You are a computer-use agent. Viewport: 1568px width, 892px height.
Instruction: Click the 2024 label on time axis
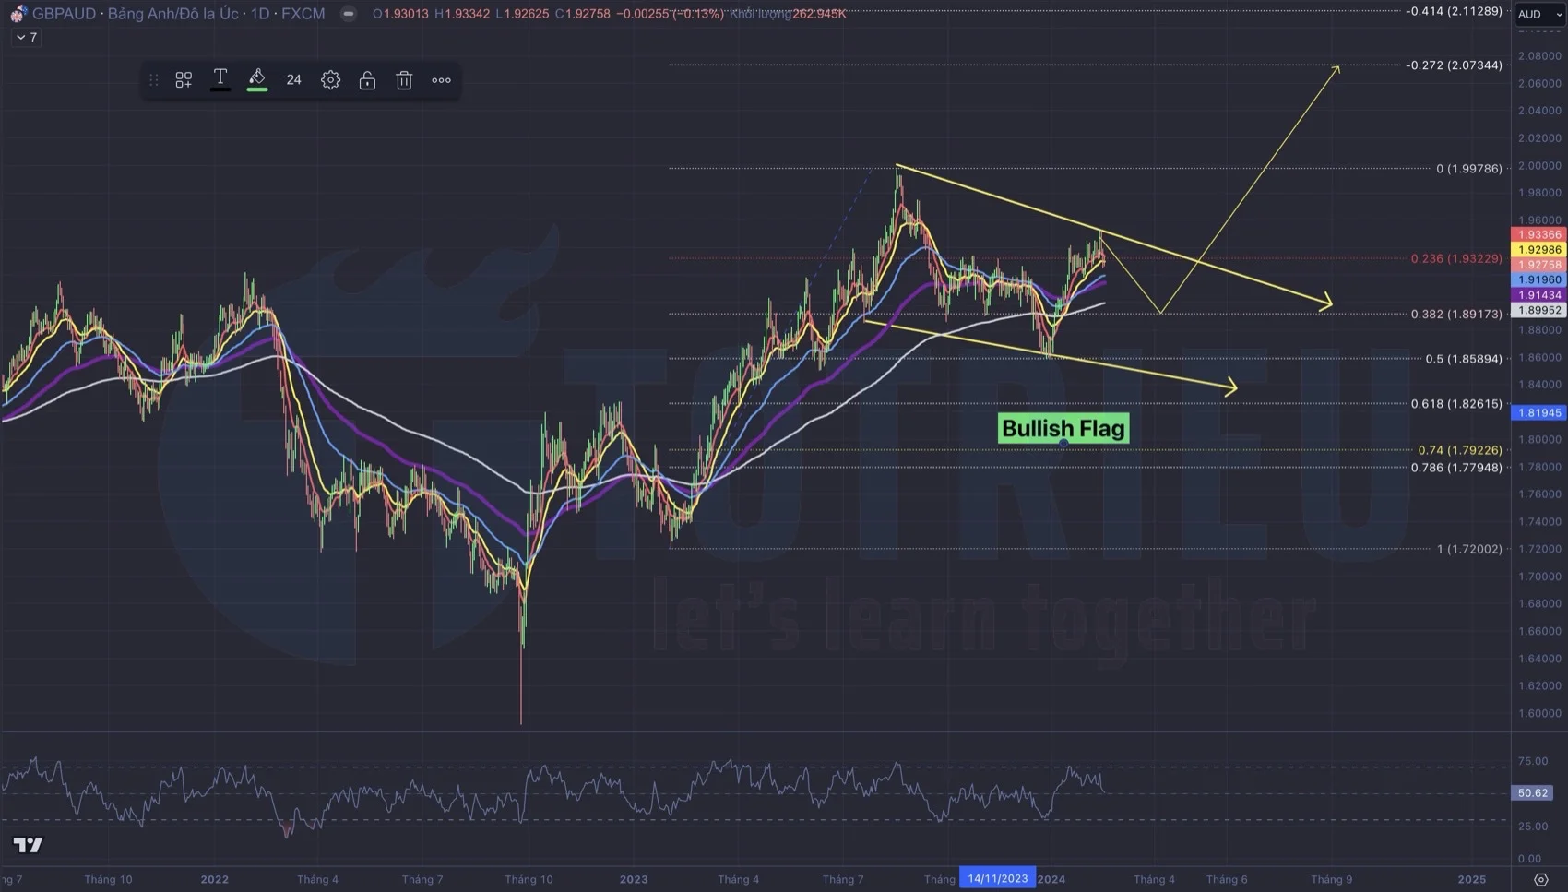coord(1051,879)
